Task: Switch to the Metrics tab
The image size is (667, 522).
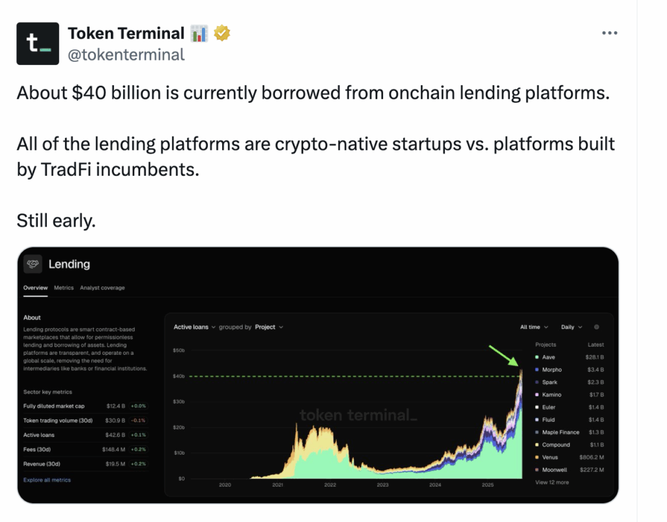Action: tap(64, 288)
